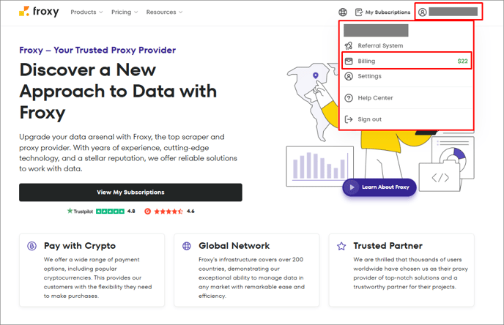Click the play icon on Learn About Froxy
The image size is (504, 325).
[352, 187]
